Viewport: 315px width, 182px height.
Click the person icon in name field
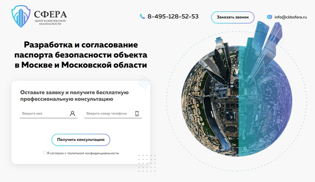pyautogui.click(x=73, y=113)
